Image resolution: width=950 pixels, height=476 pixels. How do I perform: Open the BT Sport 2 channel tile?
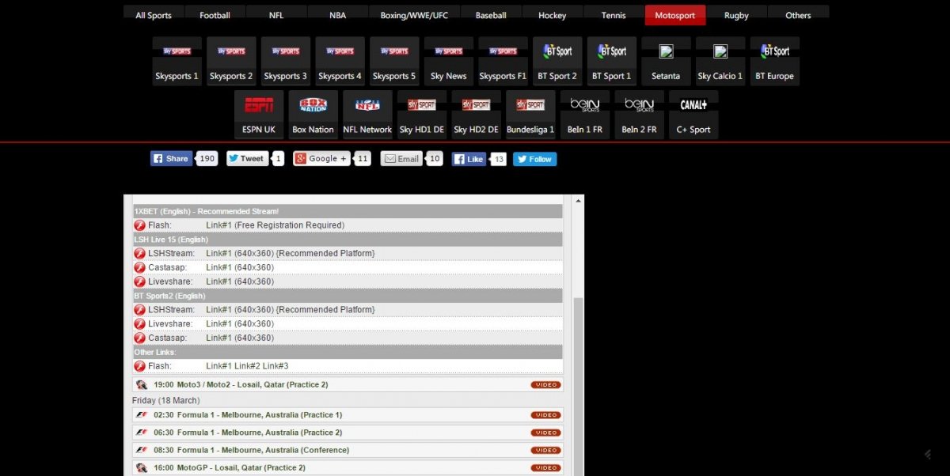557,61
